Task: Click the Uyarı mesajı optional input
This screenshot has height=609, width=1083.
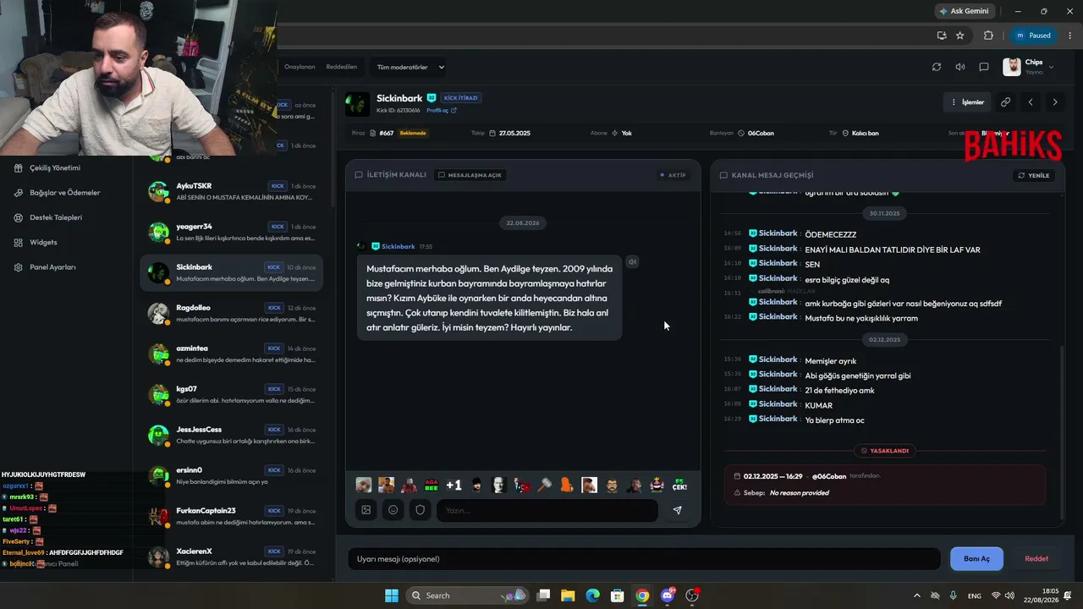Action: click(644, 559)
